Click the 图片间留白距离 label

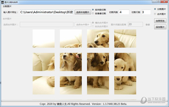coord(119,25)
